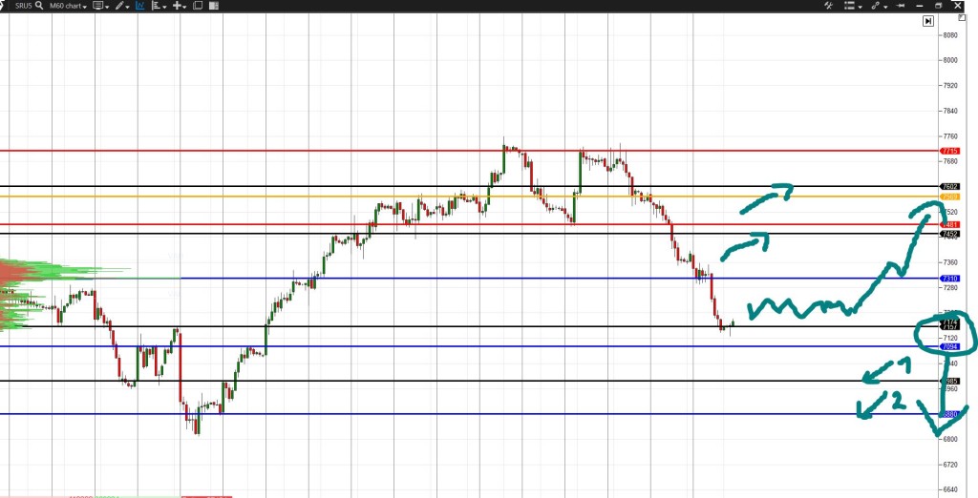Open the chart settings wrench icon
The width and height of the screenshot is (978, 498).
829,6
